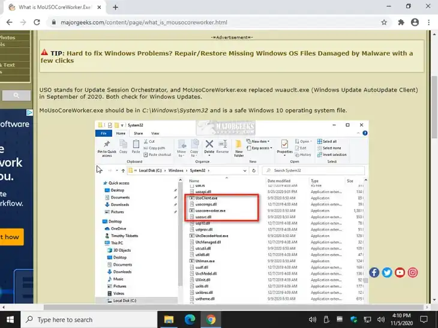Bookmark this page with the star icon

click(x=384, y=22)
